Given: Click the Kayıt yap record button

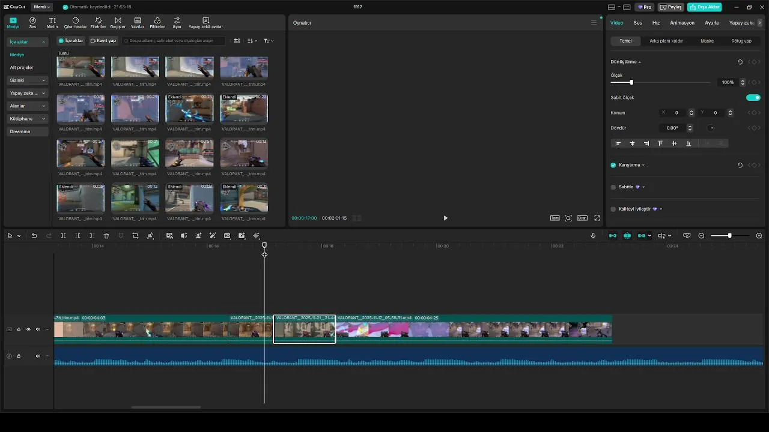Looking at the screenshot, I should pyautogui.click(x=103, y=41).
